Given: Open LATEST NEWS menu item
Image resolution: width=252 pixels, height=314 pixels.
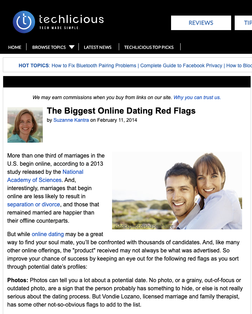Looking at the screenshot, I should 98,47.
